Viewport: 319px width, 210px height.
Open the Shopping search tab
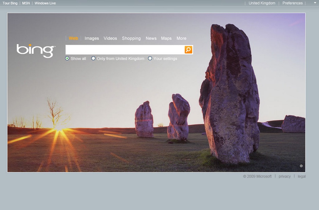[131, 38]
